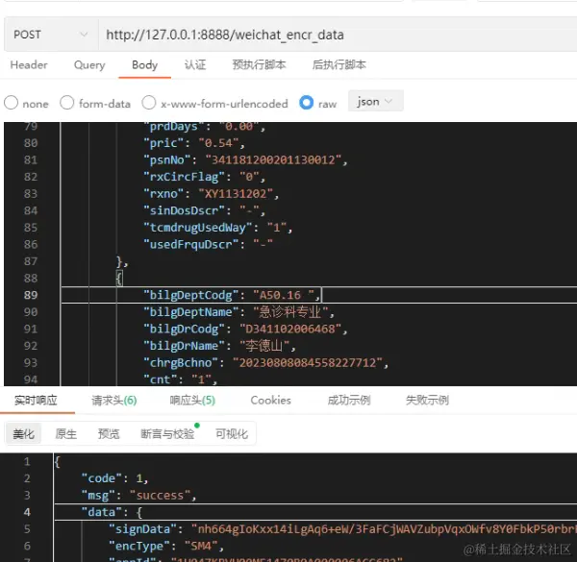577x562 pixels.
Task: Open the 失败示例 tab
Action: [x=427, y=401]
